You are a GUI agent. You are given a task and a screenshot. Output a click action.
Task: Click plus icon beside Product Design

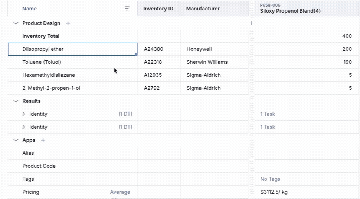[68, 23]
